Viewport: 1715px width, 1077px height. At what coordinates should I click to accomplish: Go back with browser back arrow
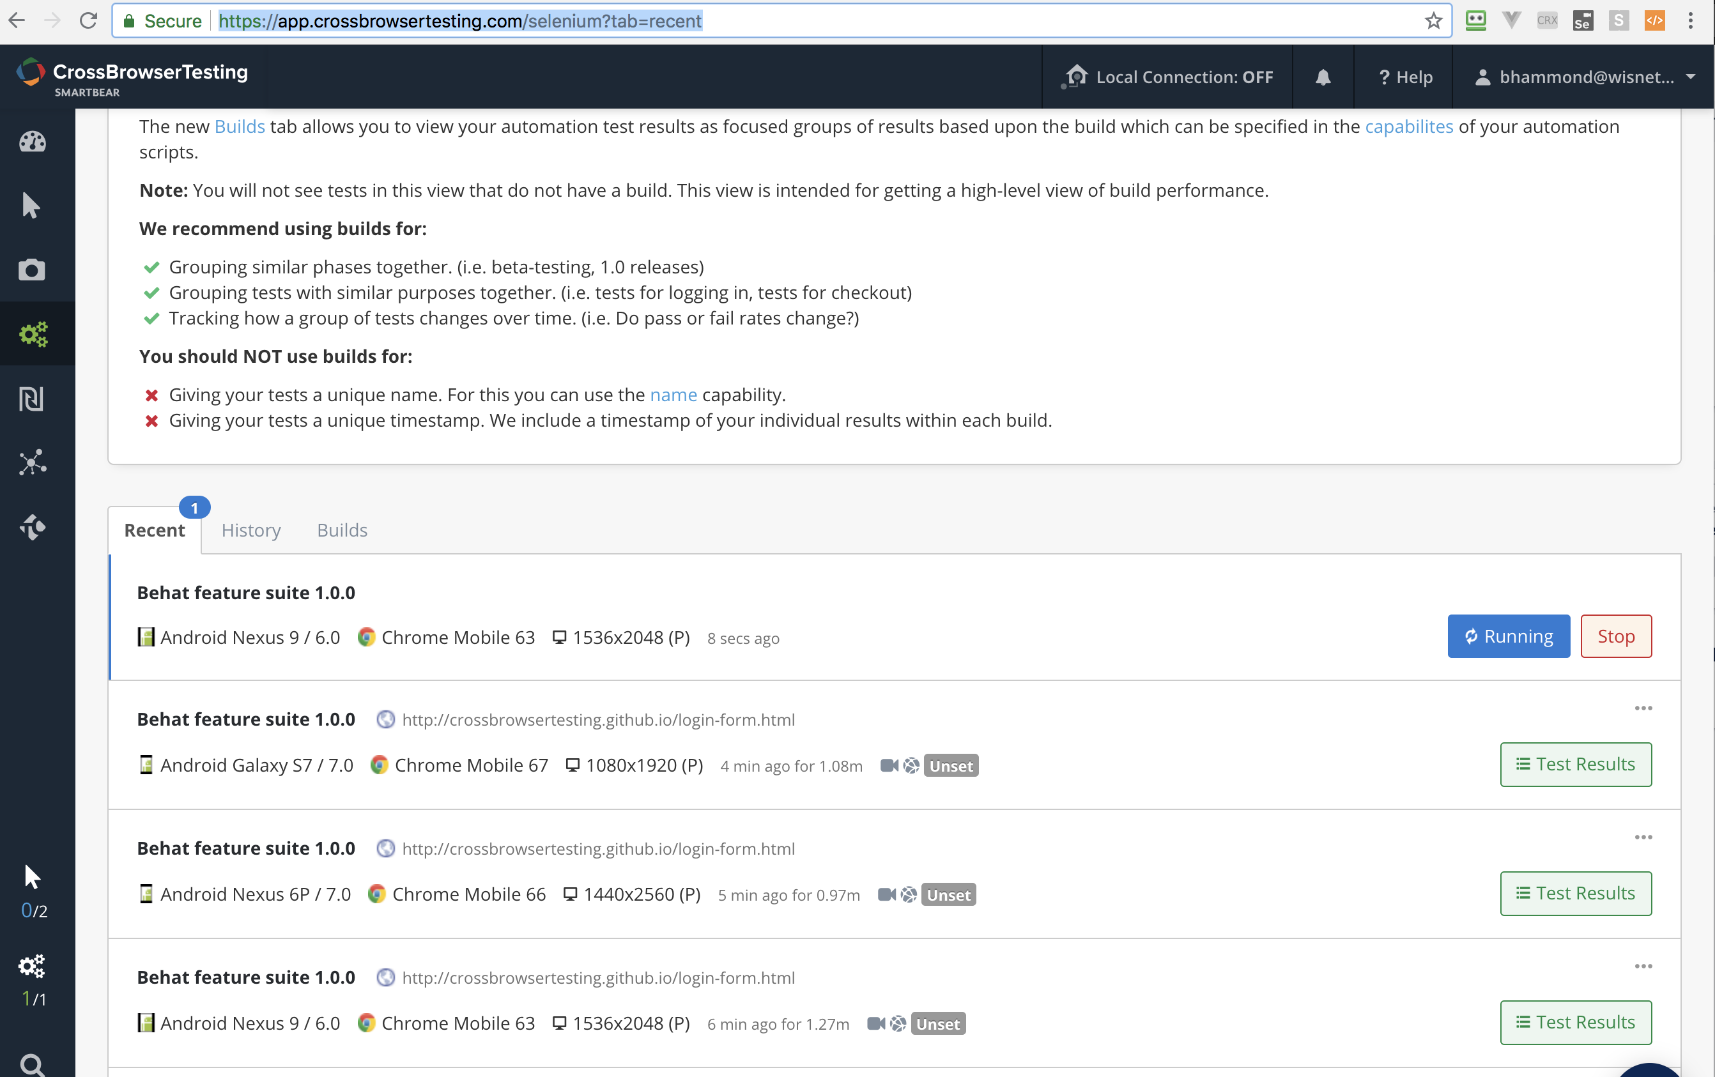tap(17, 20)
